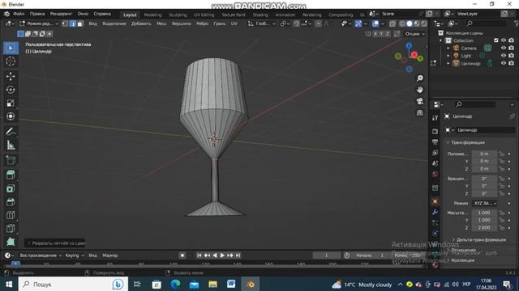This screenshot has width=519, height=291.
Task: Hide the Light object in outliner
Action: (x=504, y=56)
